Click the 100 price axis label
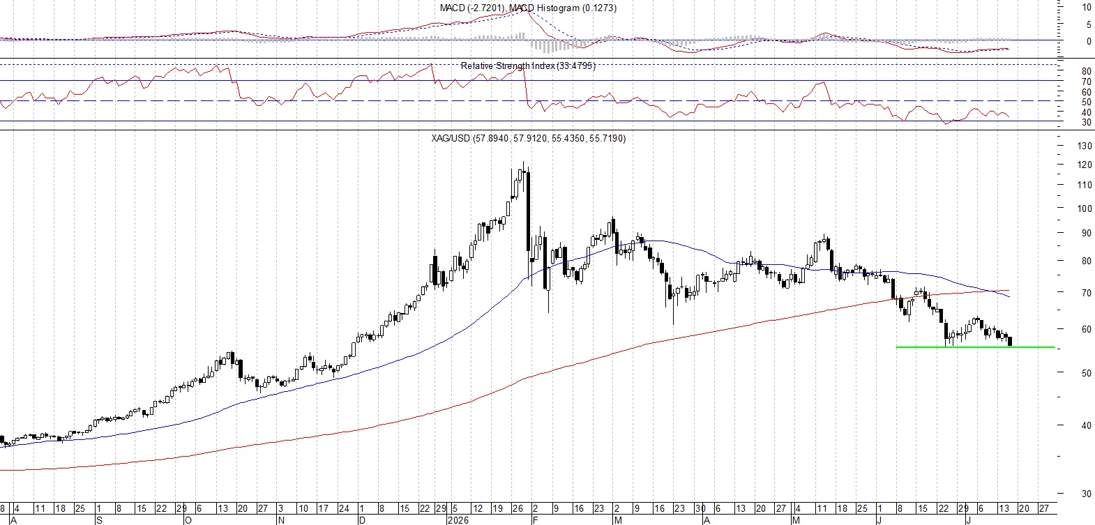Image resolution: width=1095 pixels, height=525 pixels. (x=1085, y=208)
